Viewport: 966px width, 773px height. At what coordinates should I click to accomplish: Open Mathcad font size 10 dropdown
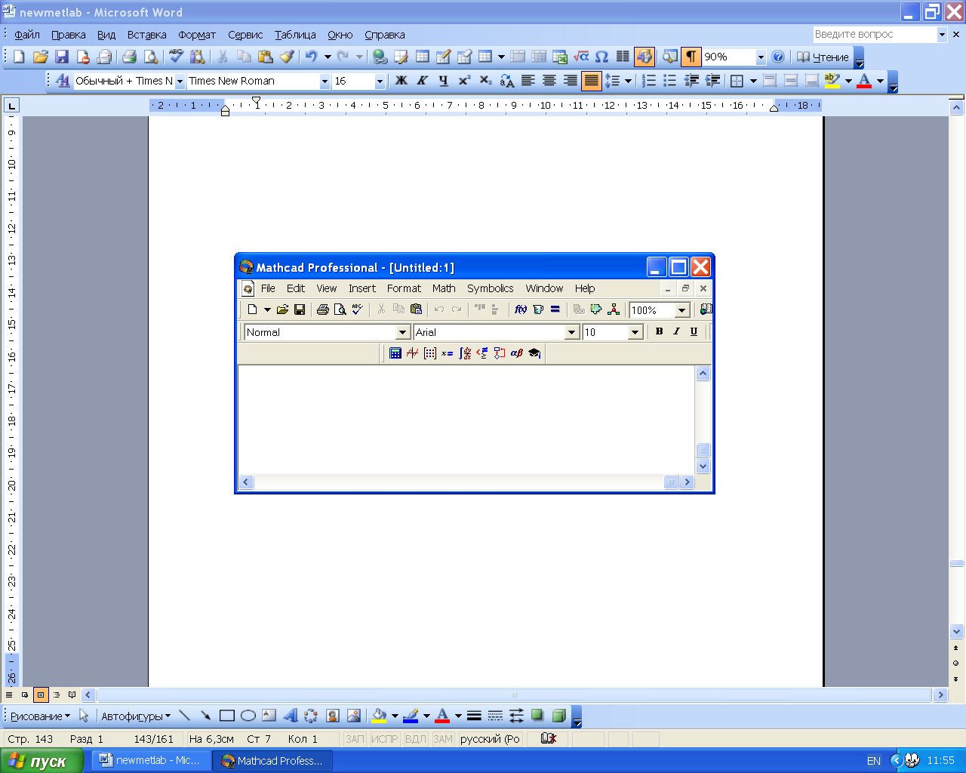[635, 332]
